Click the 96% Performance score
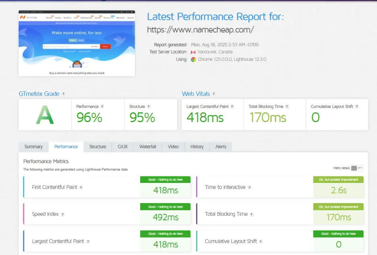This screenshot has height=255, width=377. tap(89, 118)
